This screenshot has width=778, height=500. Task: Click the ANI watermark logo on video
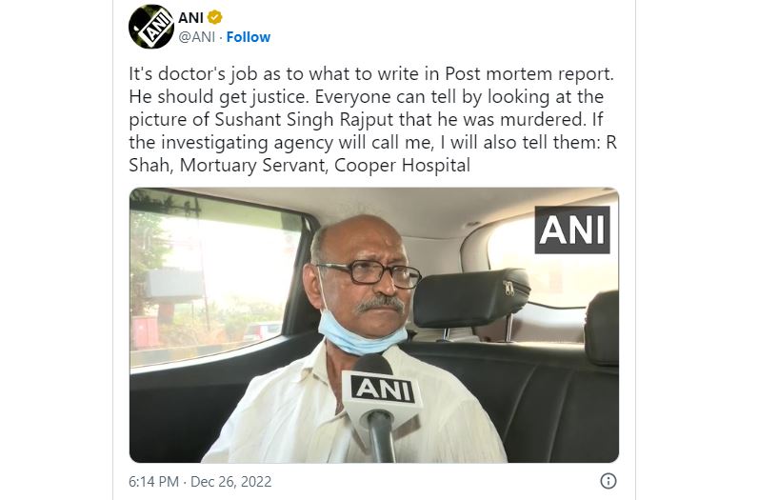[x=571, y=230]
